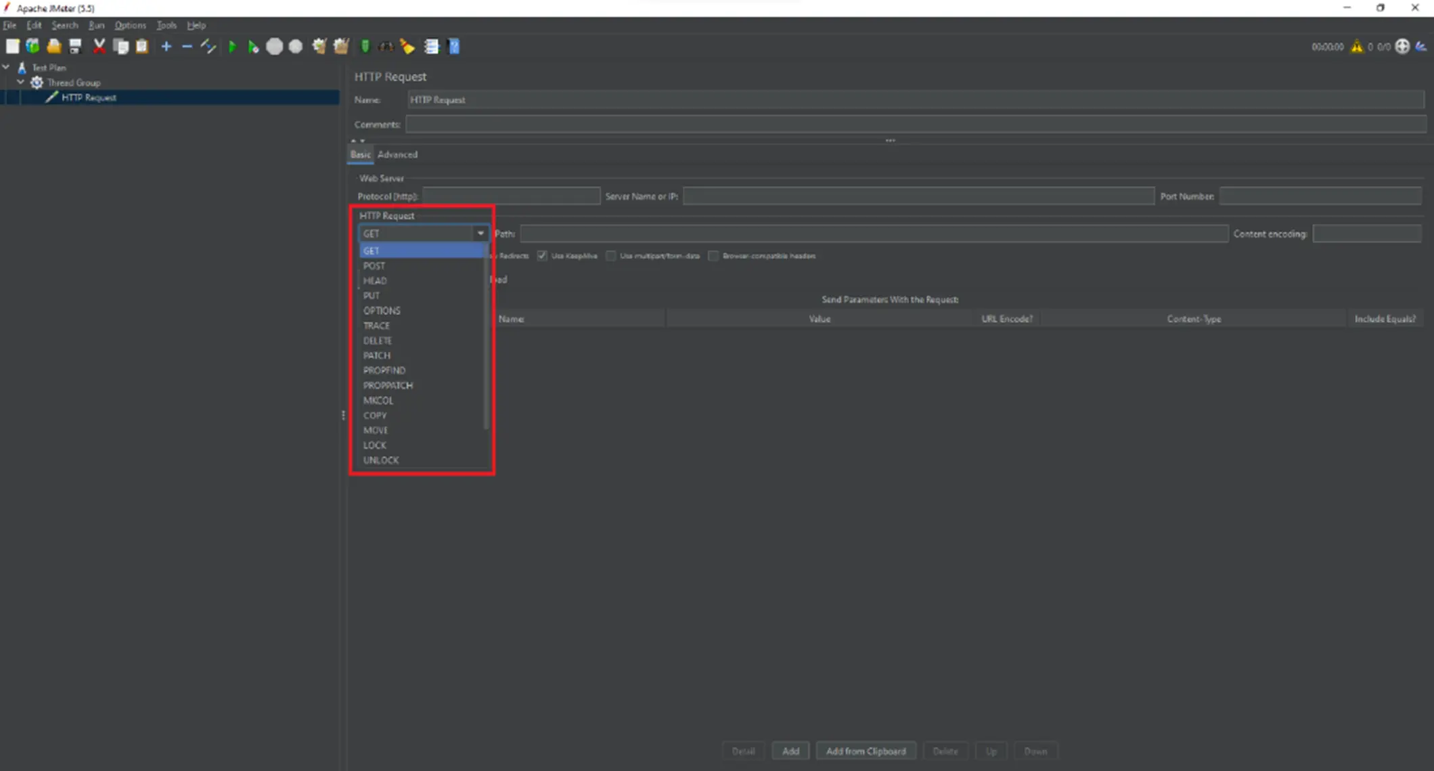Cut the selected element
This screenshot has height=771, width=1434.
(x=99, y=46)
